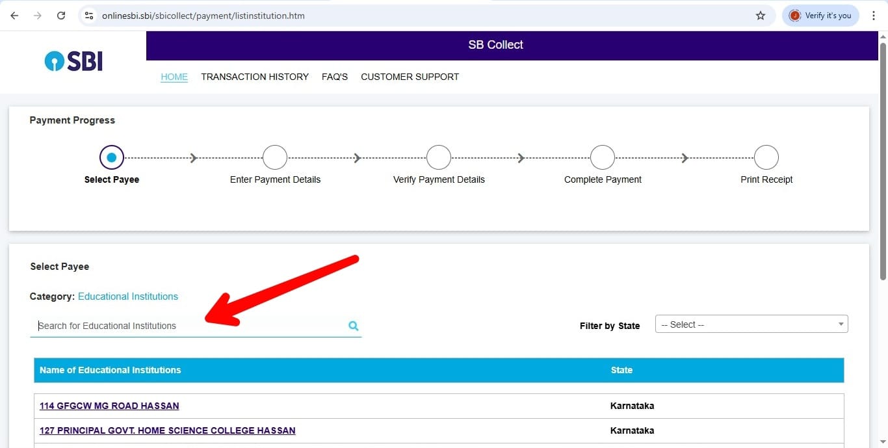Reload the page with refresh icon

click(x=61, y=16)
